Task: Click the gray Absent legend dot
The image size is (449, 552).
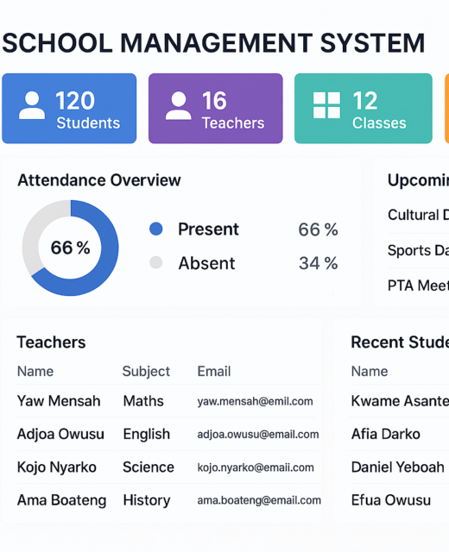Action: point(155,262)
